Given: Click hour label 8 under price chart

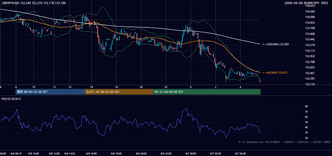Looking at the screenshot, I should click(16, 87).
